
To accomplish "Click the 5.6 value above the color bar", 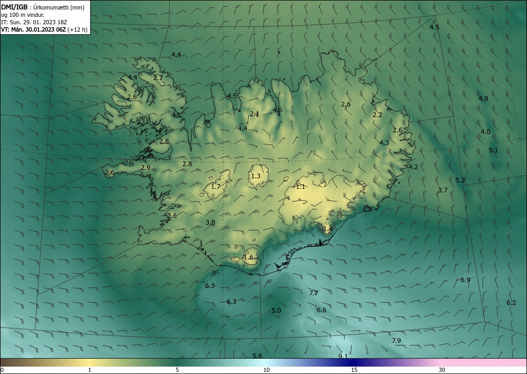I will coord(258,356).
